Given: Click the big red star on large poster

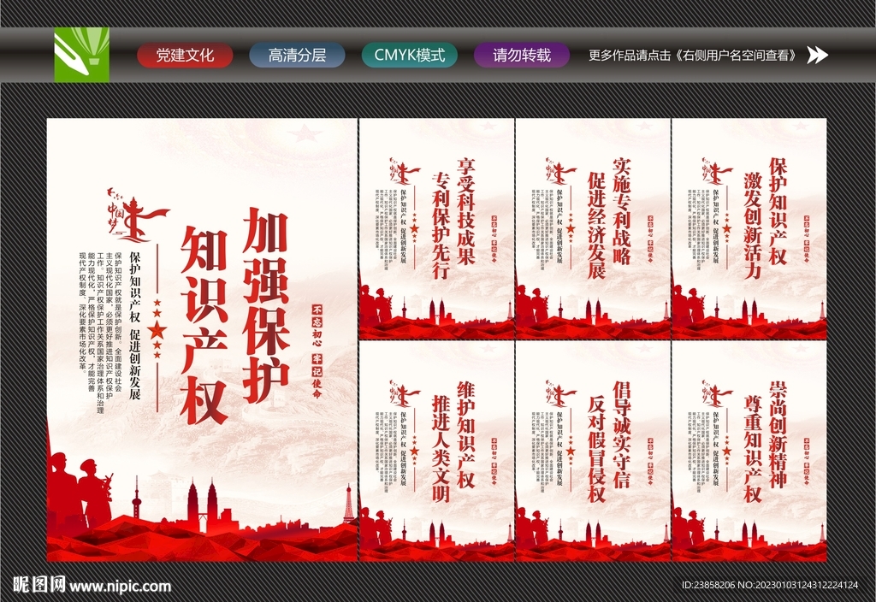Looking at the screenshot, I should [157, 329].
